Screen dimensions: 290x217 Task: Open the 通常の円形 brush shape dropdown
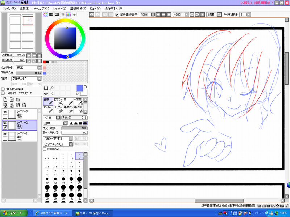[x=71, y=139]
